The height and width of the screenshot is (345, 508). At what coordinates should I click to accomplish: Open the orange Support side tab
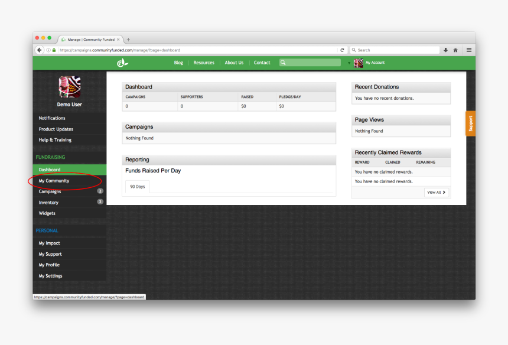pyautogui.click(x=471, y=123)
